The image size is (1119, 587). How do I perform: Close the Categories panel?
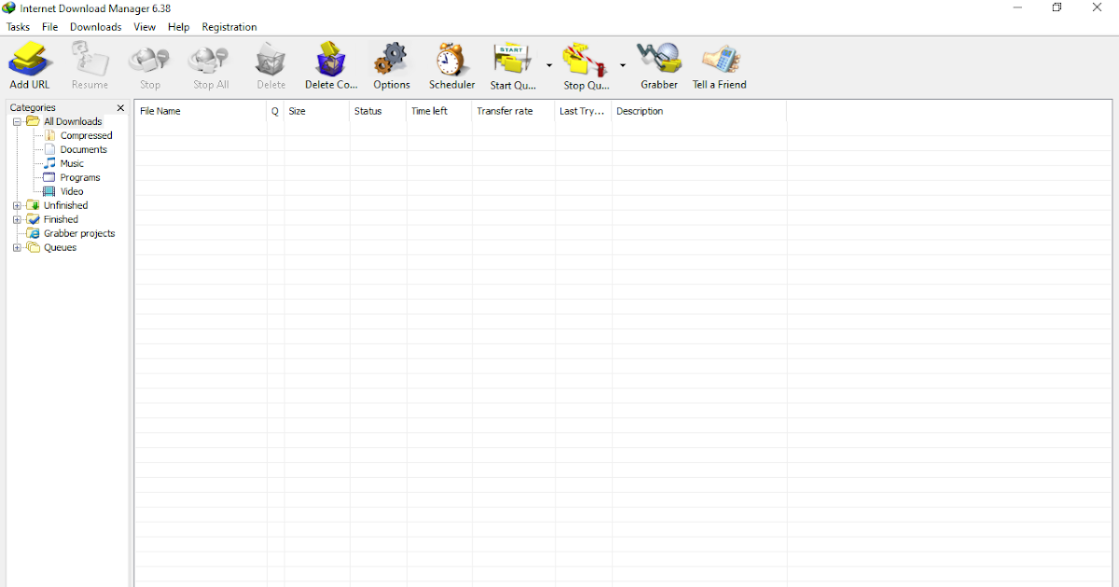120,108
